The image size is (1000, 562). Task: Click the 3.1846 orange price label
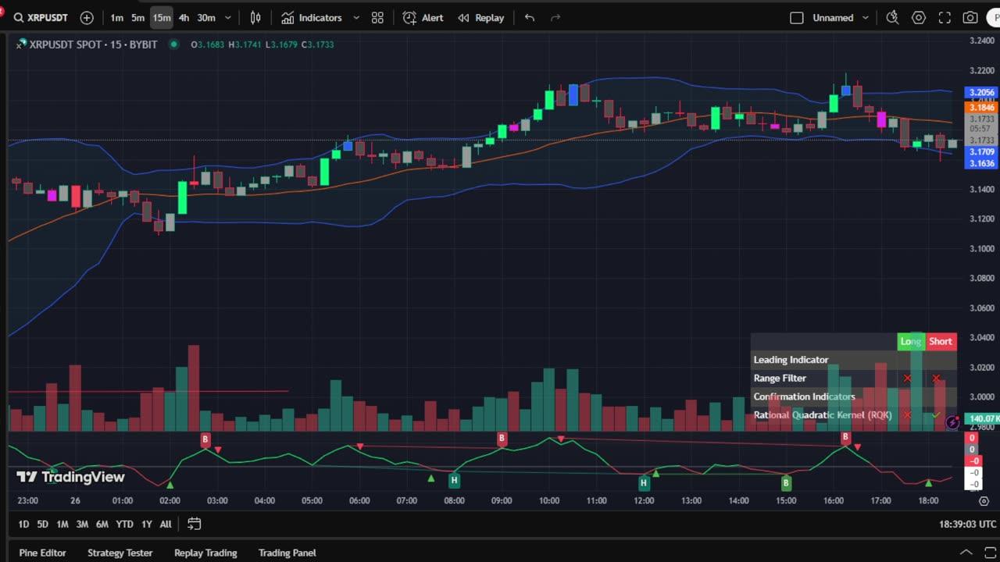(x=982, y=108)
